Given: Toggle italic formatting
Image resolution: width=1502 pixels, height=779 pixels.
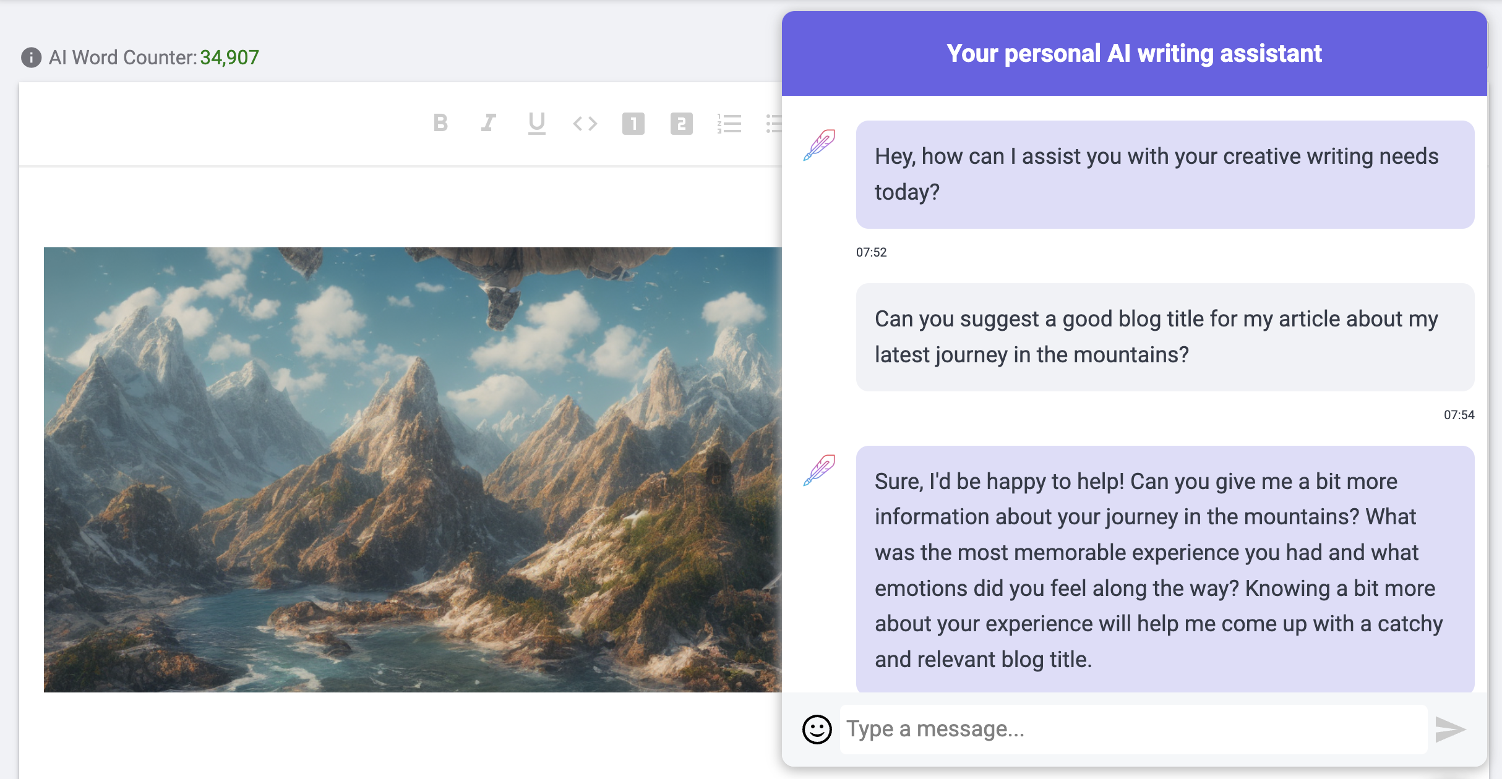Looking at the screenshot, I should tap(489, 124).
